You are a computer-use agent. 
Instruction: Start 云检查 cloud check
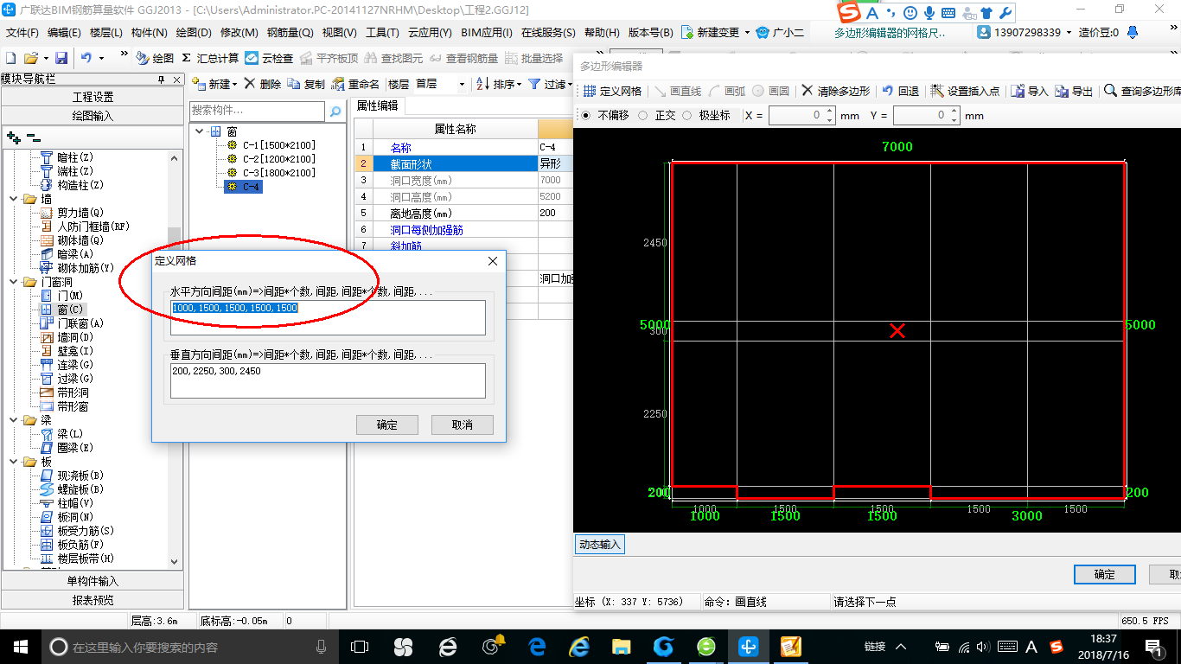click(x=269, y=58)
